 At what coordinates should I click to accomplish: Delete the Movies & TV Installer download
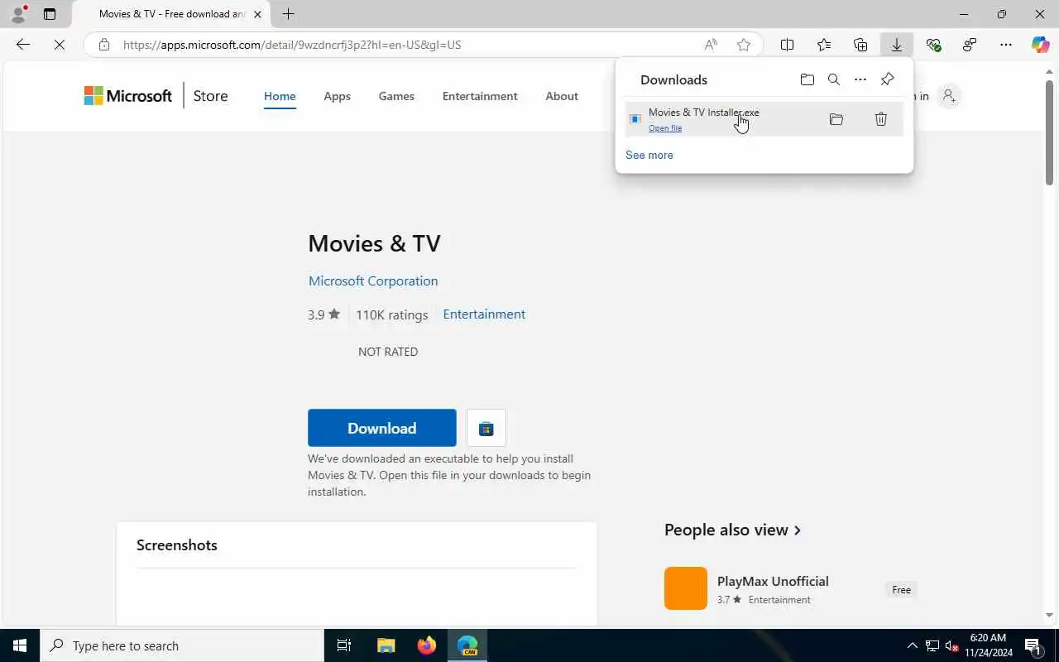(881, 119)
